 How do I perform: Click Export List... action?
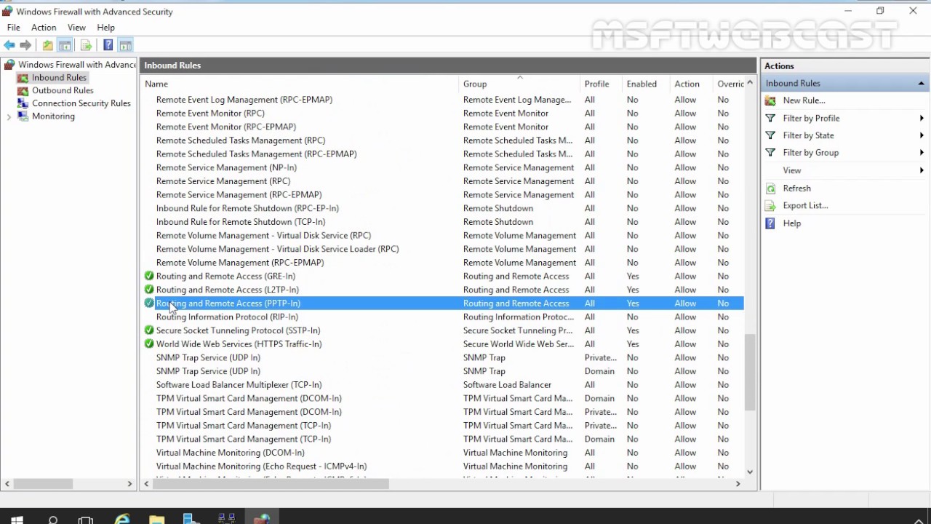(805, 205)
